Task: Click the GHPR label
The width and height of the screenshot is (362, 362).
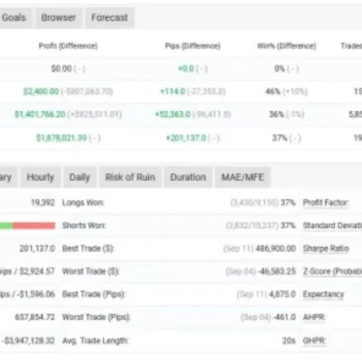Action: [314, 340]
